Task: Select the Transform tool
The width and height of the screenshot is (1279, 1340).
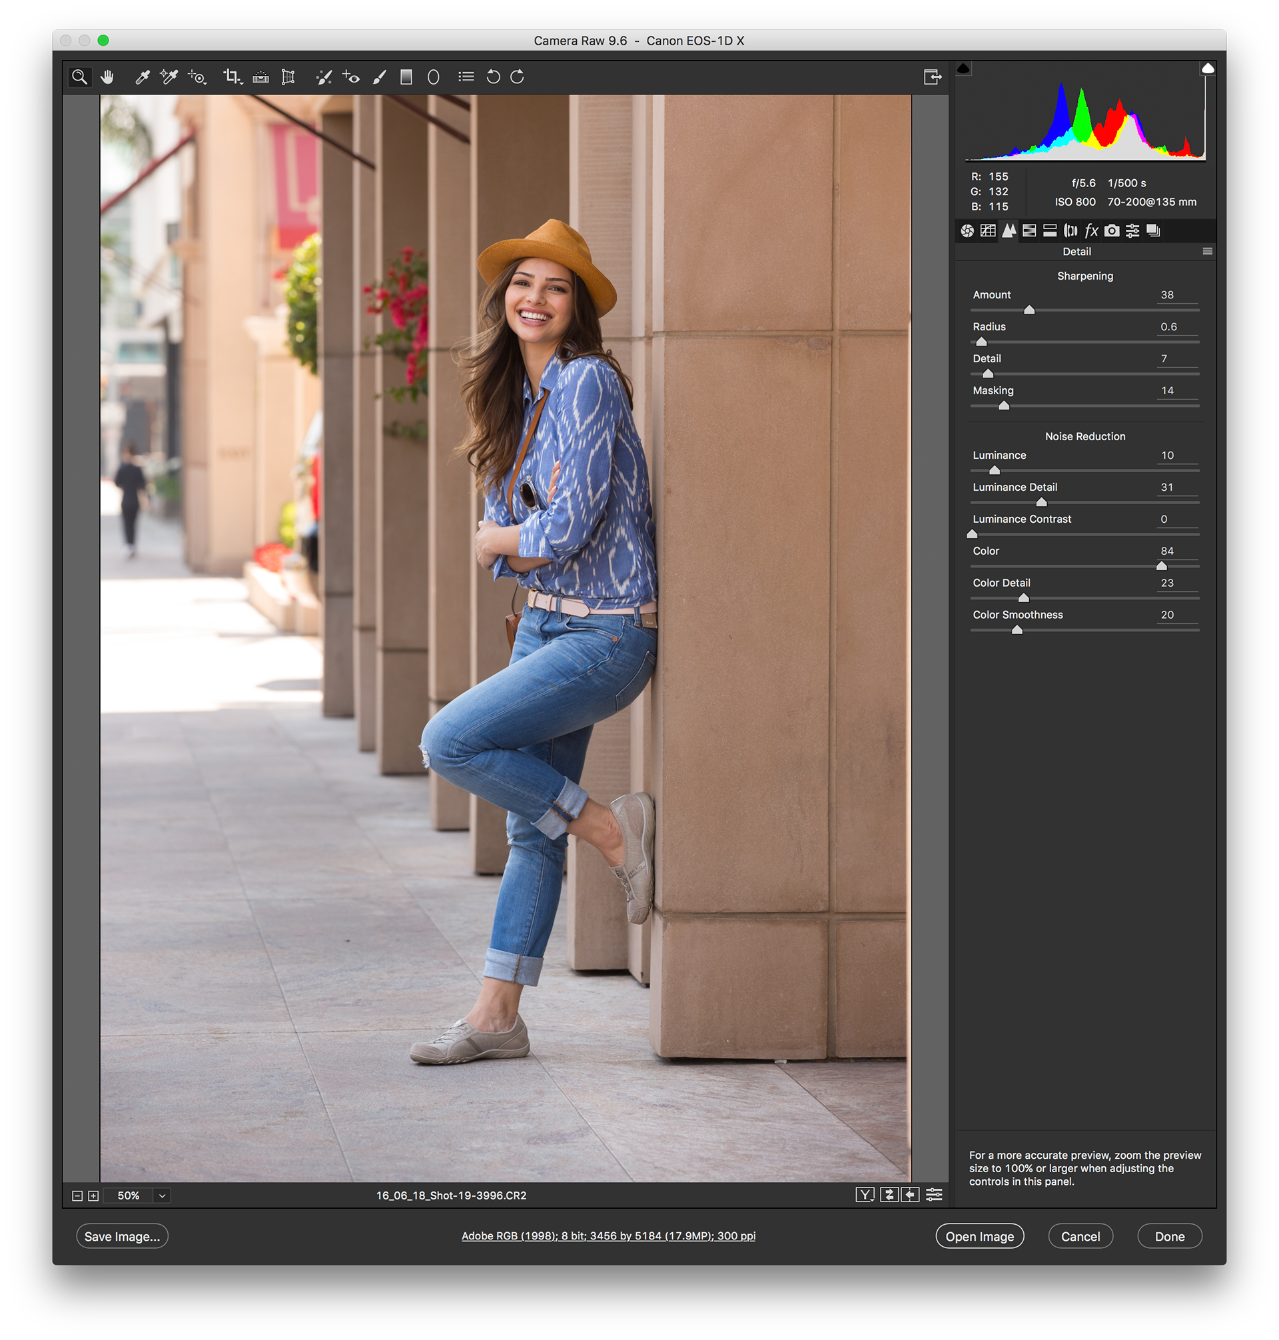Action: [288, 77]
